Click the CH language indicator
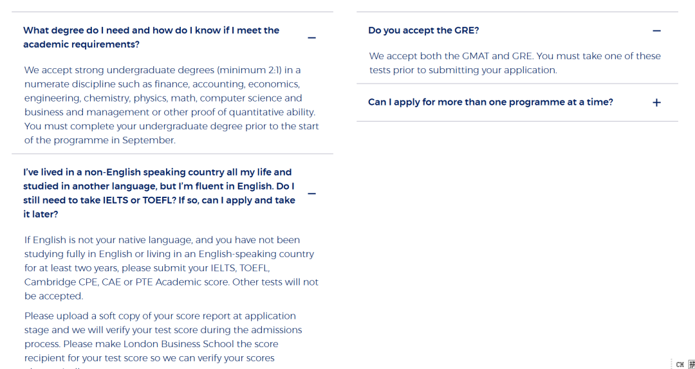 pyautogui.click(x=680, y=364)
